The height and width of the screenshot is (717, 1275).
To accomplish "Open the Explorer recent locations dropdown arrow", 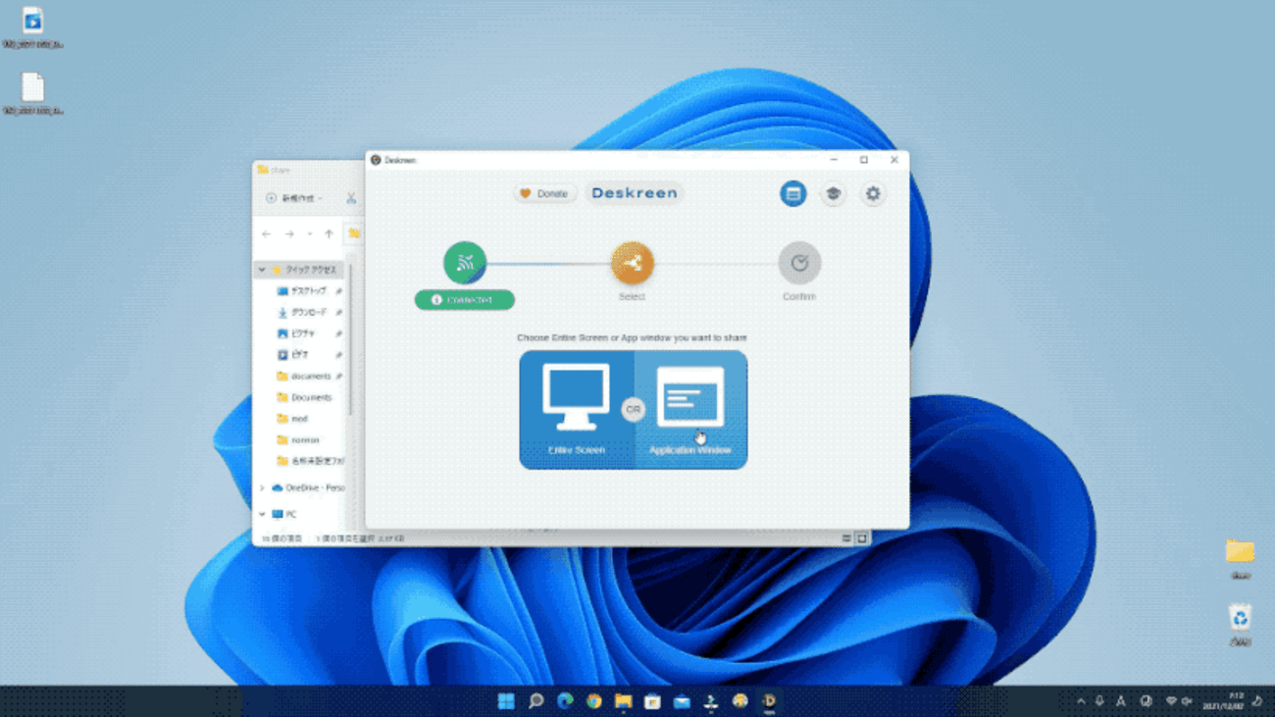I will tap(309, 234).
